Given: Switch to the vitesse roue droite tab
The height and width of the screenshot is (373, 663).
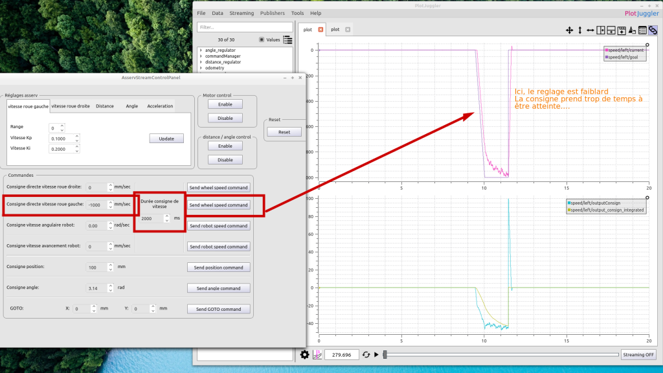Looking at the screenshot, I should (x=71, y=106).
